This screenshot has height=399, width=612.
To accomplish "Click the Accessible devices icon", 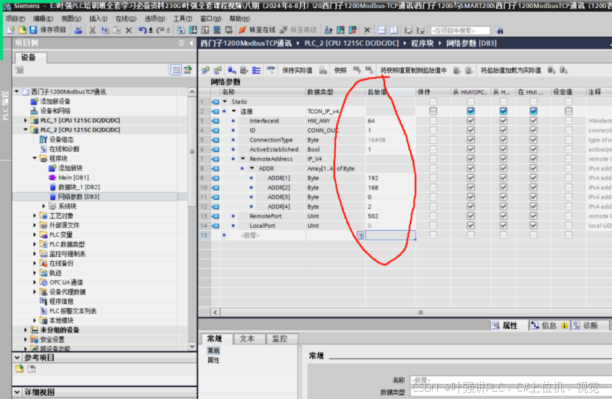I will pos(329,30).
